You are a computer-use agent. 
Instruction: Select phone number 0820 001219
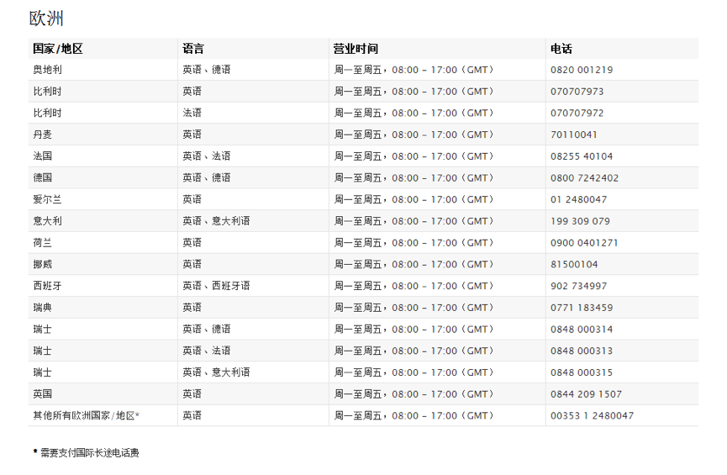(x=582, y=70)
